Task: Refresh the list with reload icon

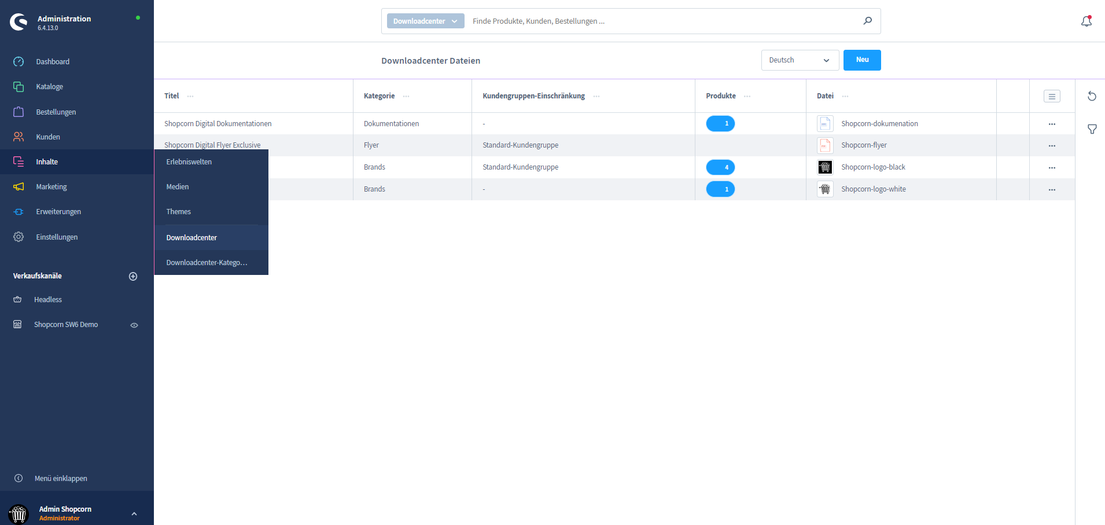Action: pos(1092,96)
